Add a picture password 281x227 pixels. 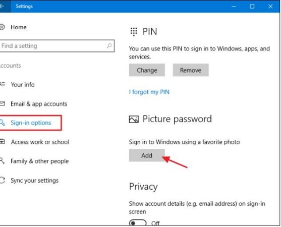[x=147, y=155]
